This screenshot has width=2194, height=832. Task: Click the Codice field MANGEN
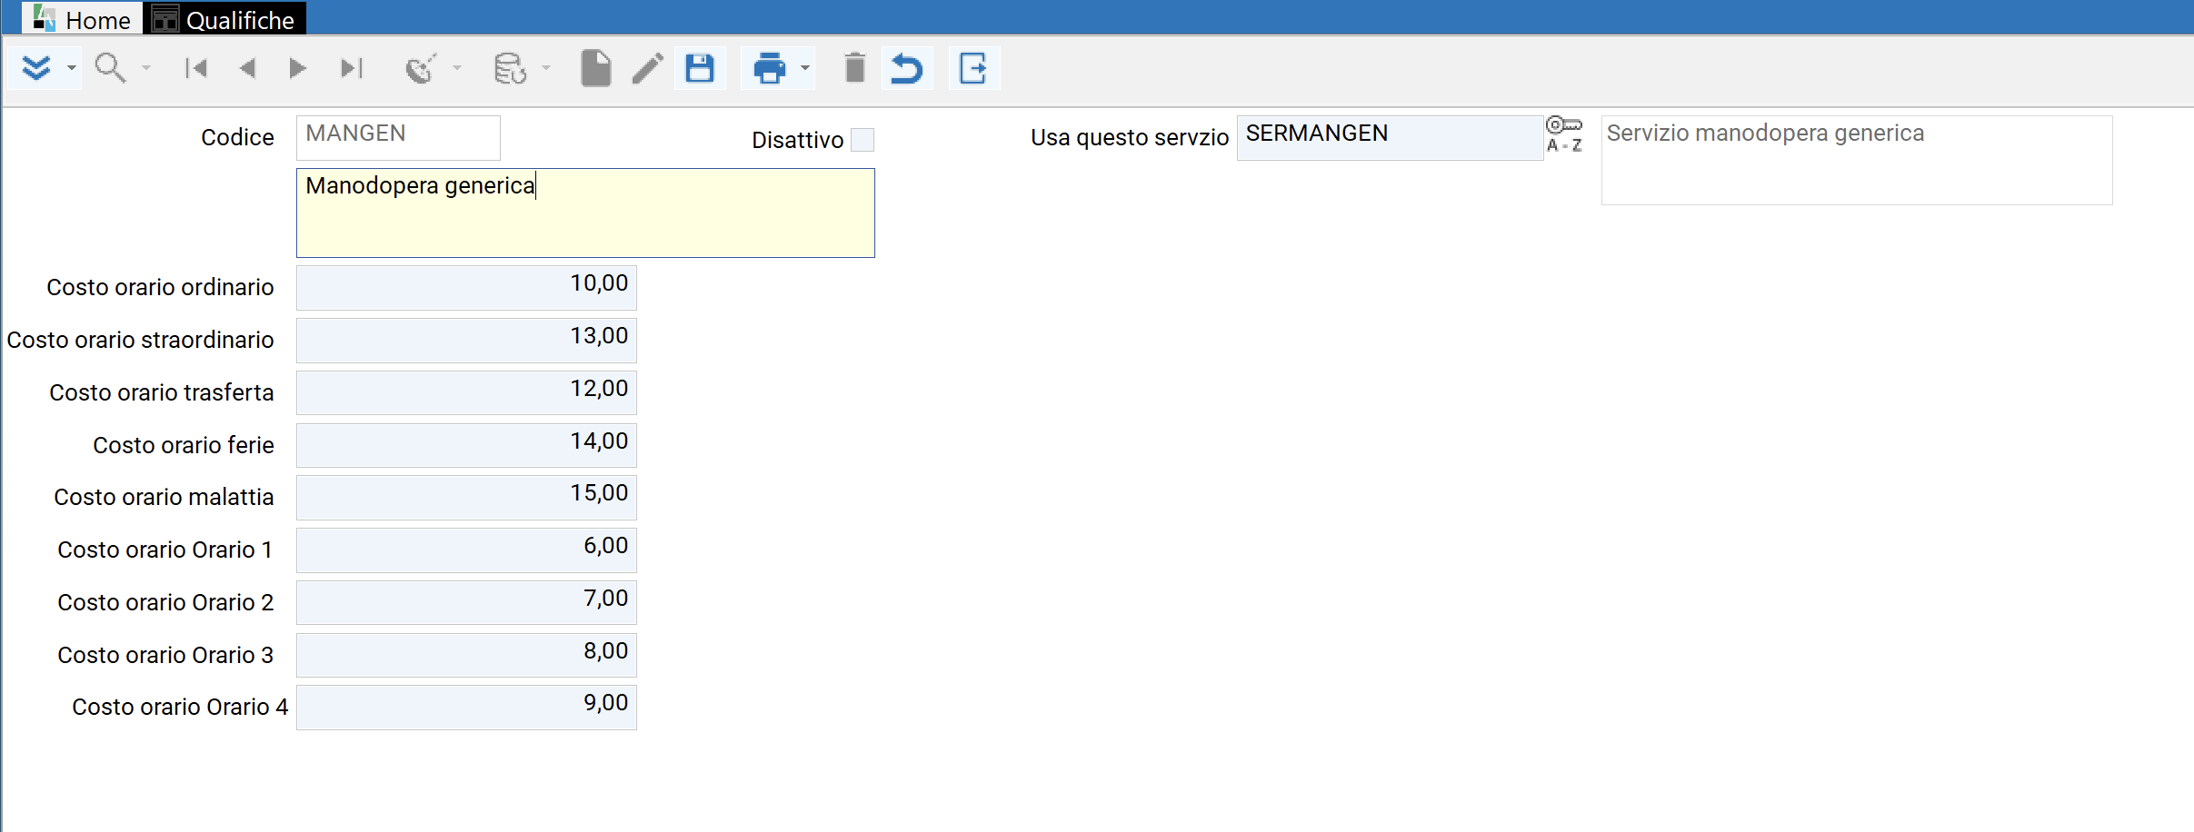point(398,137)
